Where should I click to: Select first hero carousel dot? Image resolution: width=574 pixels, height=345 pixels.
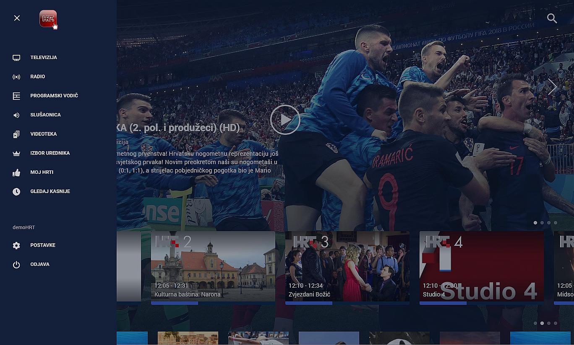(535, 223)
